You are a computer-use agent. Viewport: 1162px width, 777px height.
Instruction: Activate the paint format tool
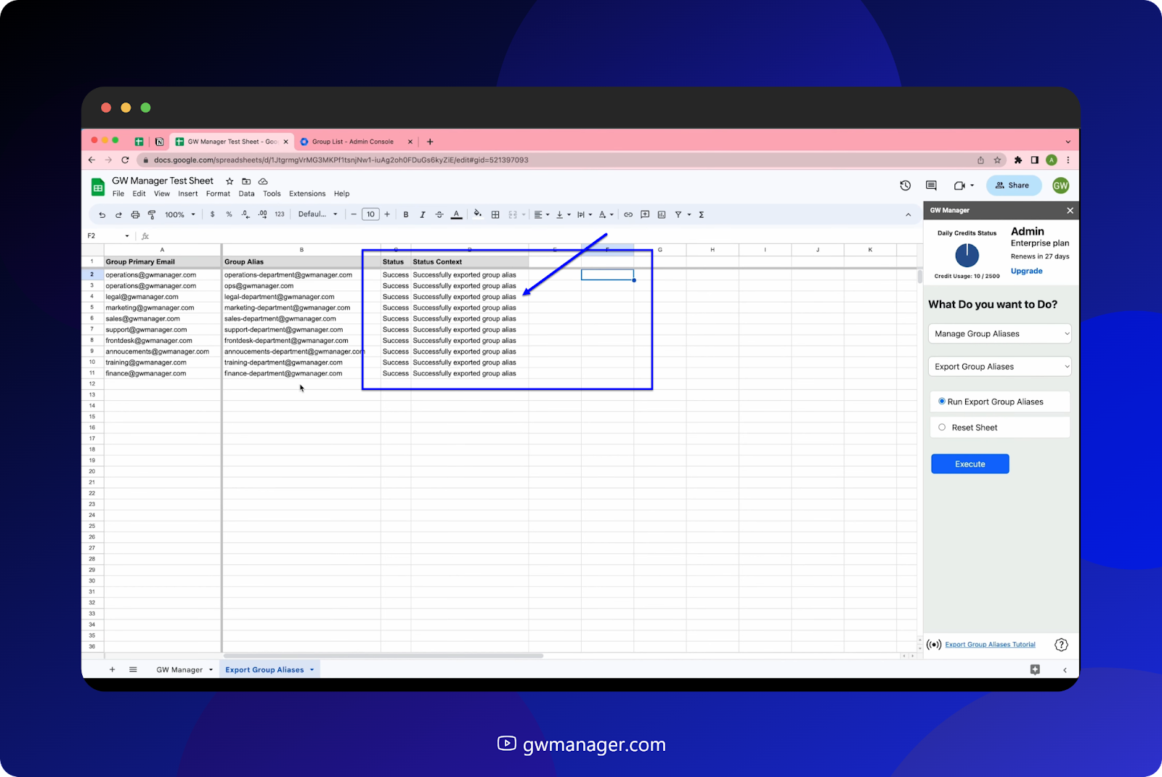pos(152,215)
